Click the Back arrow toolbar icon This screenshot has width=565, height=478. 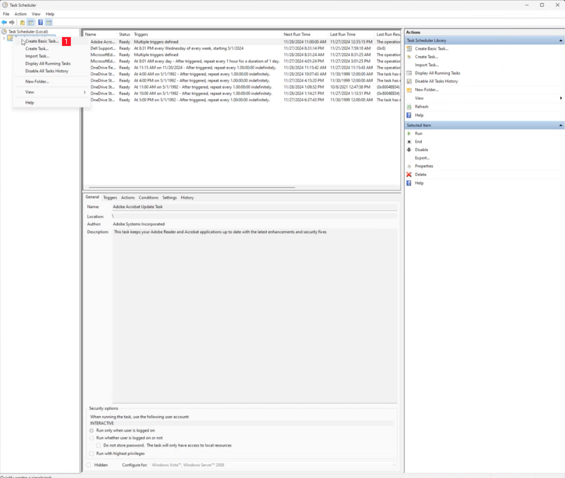[4, 22]
